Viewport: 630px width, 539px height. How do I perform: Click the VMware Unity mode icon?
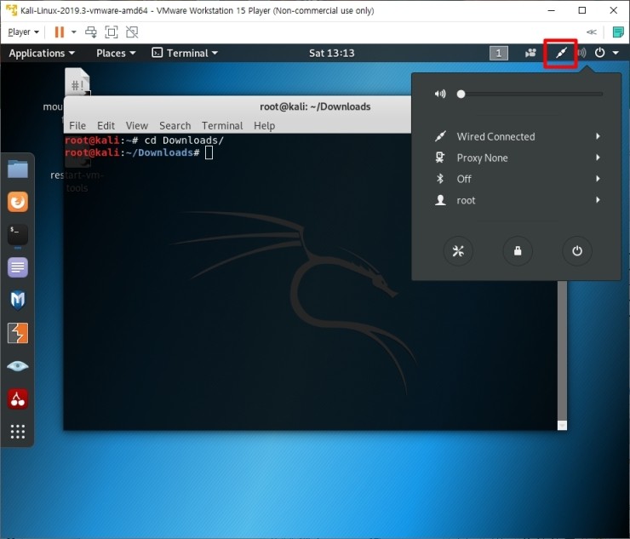132,32
